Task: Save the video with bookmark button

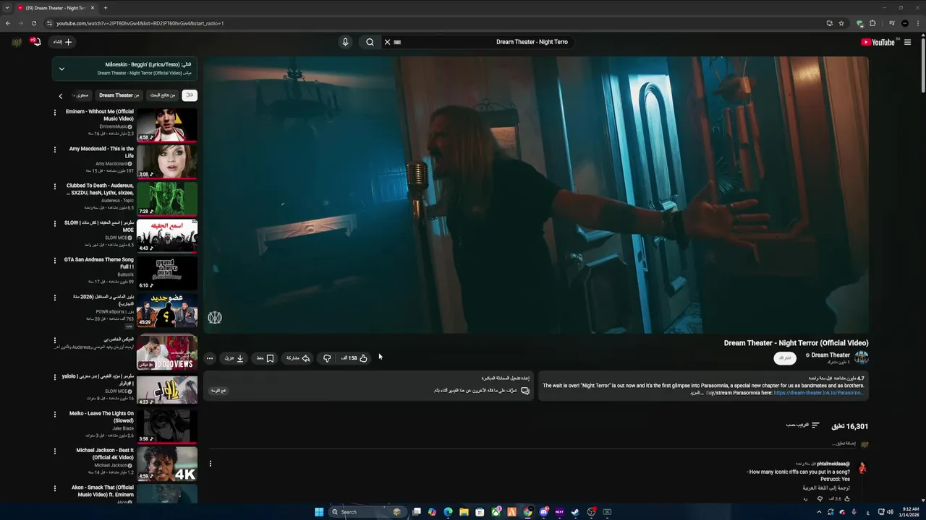Action: coord(265,358)
